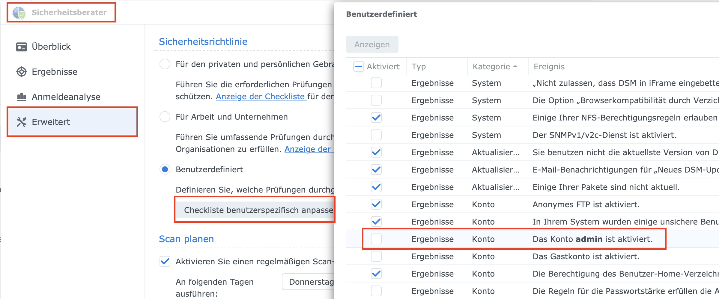
Task: Click the Ergebnisse target icon
Action: point(21,72)
